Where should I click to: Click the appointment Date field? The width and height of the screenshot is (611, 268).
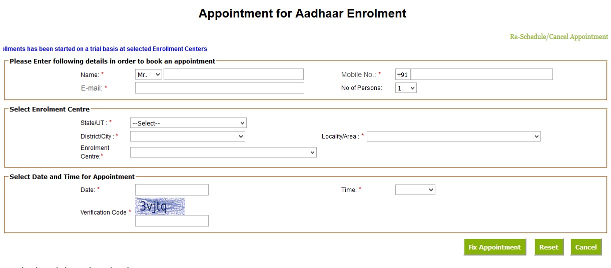pos(172,190)
